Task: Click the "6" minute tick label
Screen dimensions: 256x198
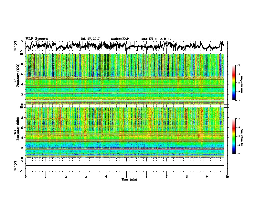Action: tap(147, 176)
